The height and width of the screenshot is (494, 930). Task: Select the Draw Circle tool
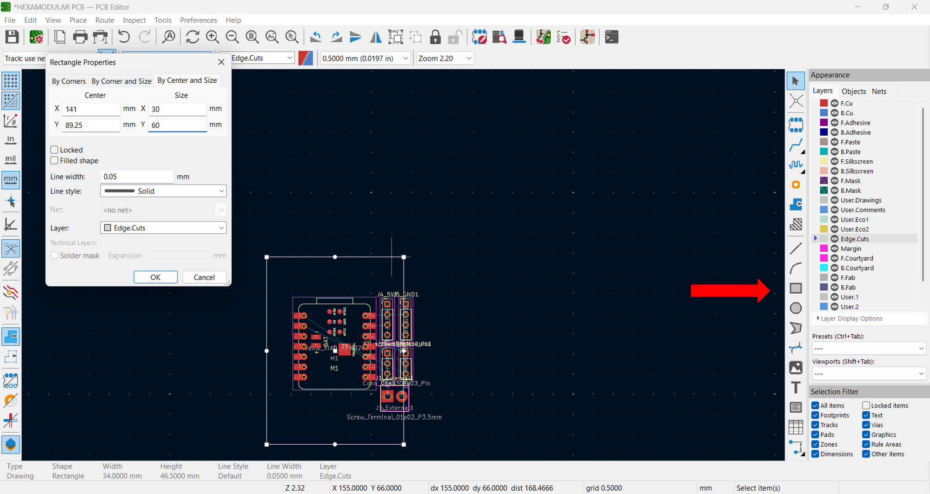pyautogui.click(x=796, y=308)
